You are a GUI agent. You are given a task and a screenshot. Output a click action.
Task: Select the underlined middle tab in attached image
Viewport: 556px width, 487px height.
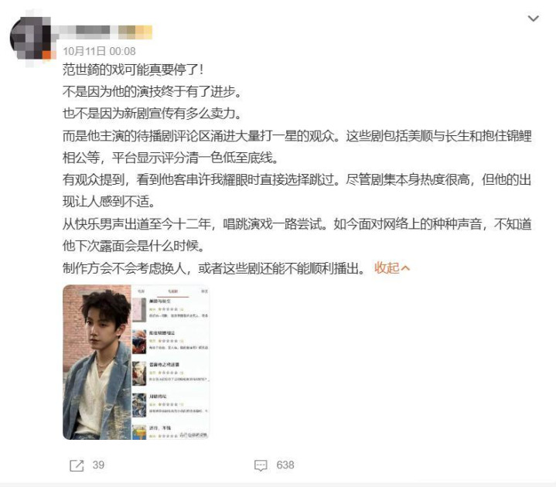(172, 291)
